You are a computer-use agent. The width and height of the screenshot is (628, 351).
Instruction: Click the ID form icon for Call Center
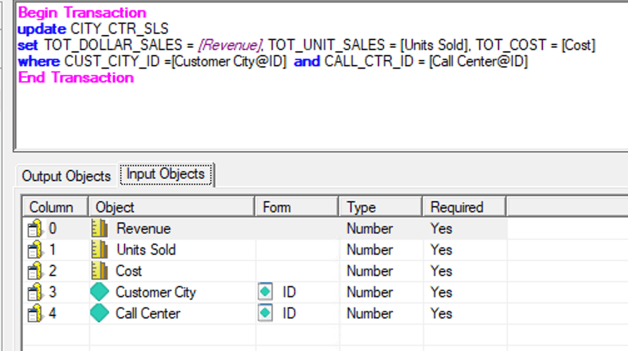[x=265, y=313]
